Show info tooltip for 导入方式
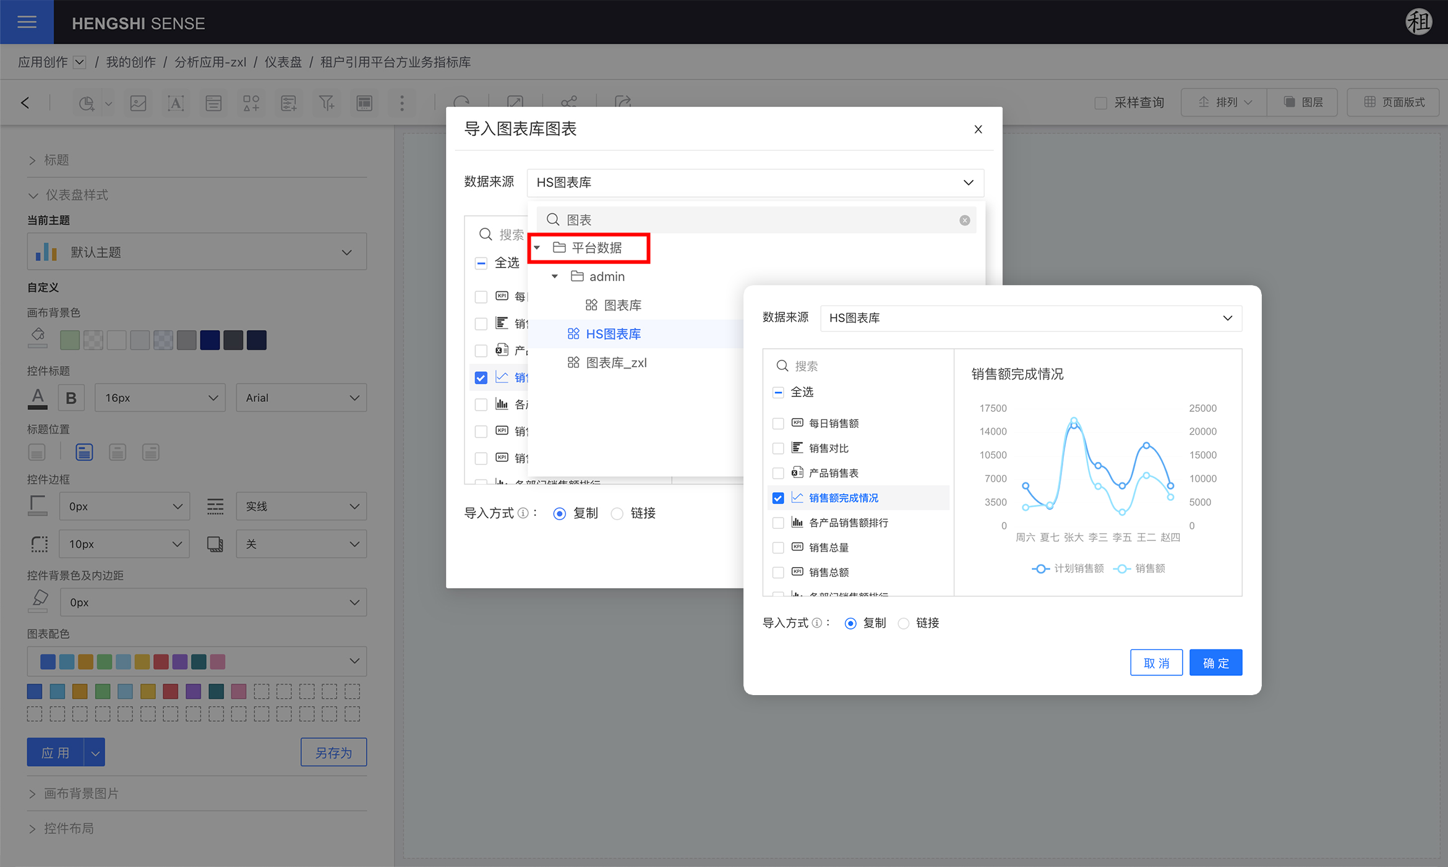1448x867 pixels. click(817, 623)
